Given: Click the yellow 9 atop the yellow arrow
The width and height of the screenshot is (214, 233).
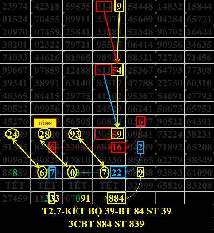Looking at the screenshot, I should [119, 6].
